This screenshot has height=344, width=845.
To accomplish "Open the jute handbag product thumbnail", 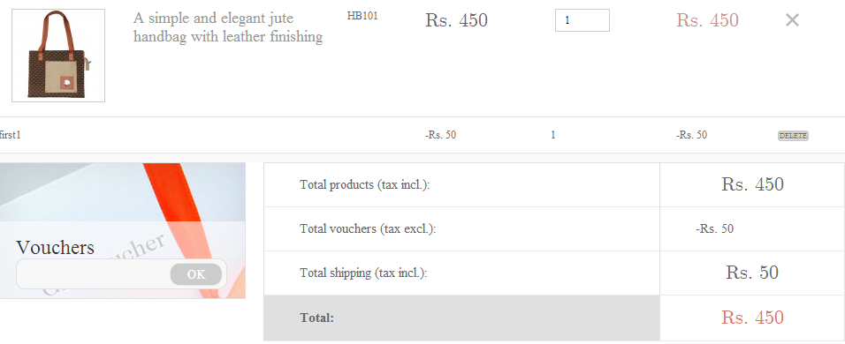I will (58, 56).
